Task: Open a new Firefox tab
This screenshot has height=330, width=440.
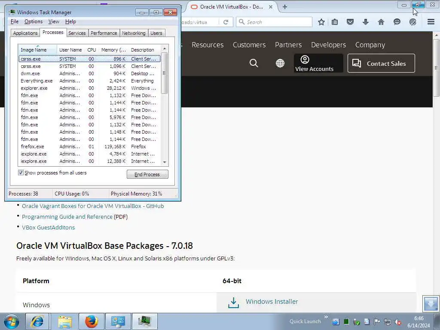Action: pyautogui.click(x=285, y=7)
